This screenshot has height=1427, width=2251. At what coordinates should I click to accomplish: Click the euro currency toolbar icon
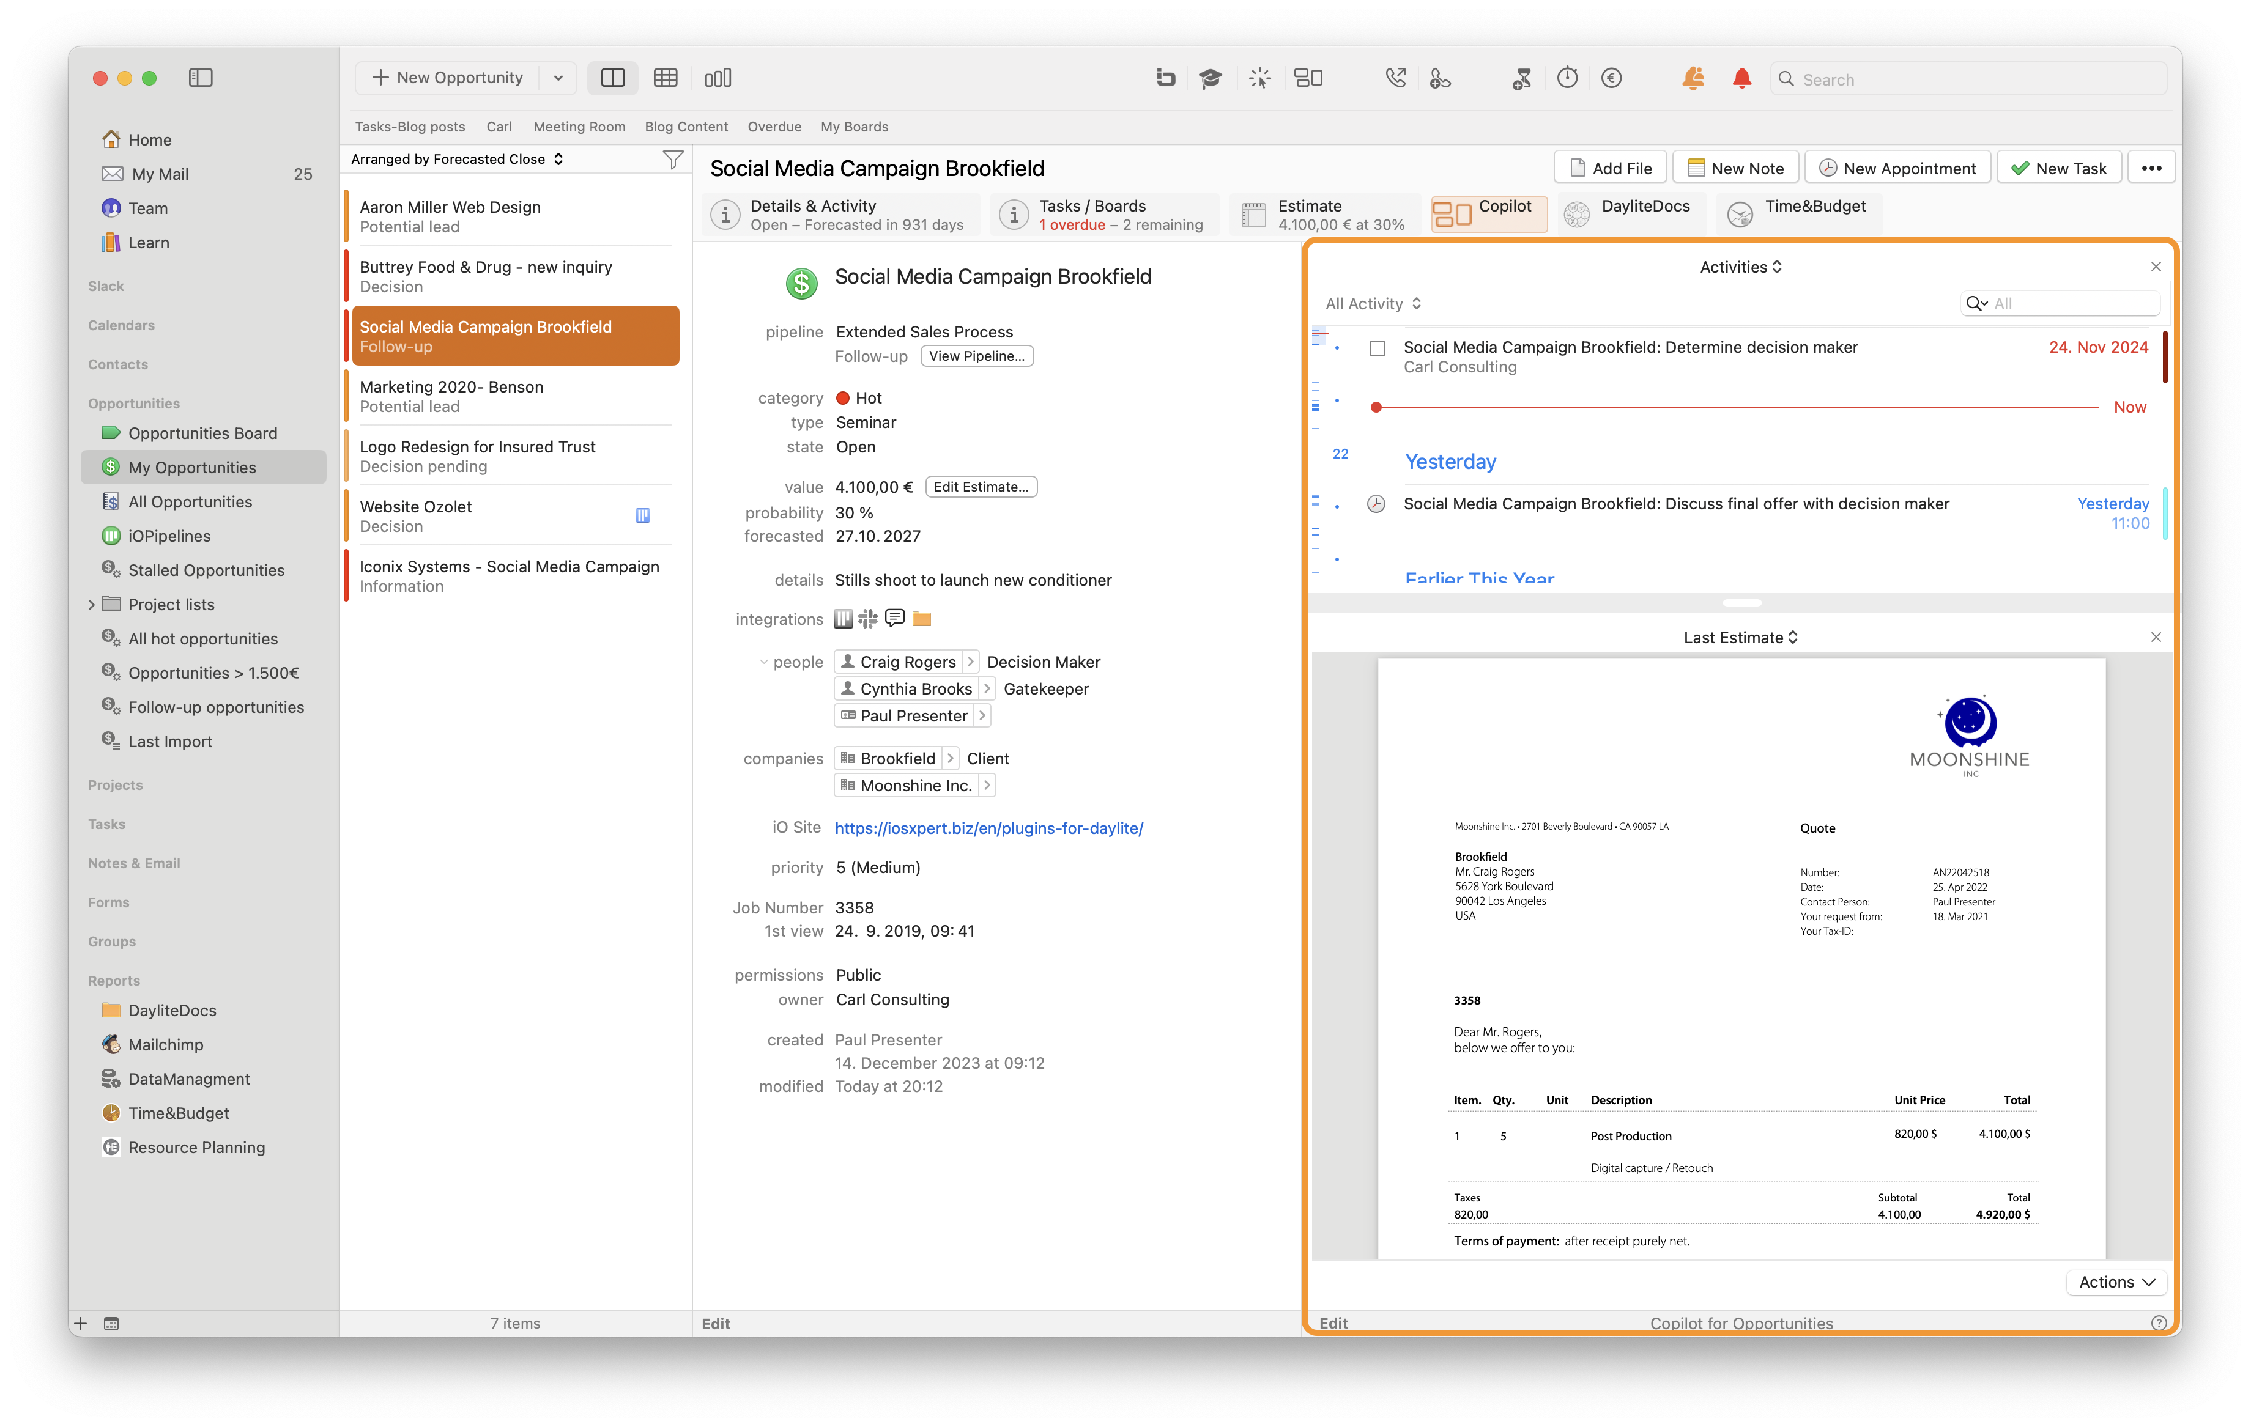[x=1612, y=78]
